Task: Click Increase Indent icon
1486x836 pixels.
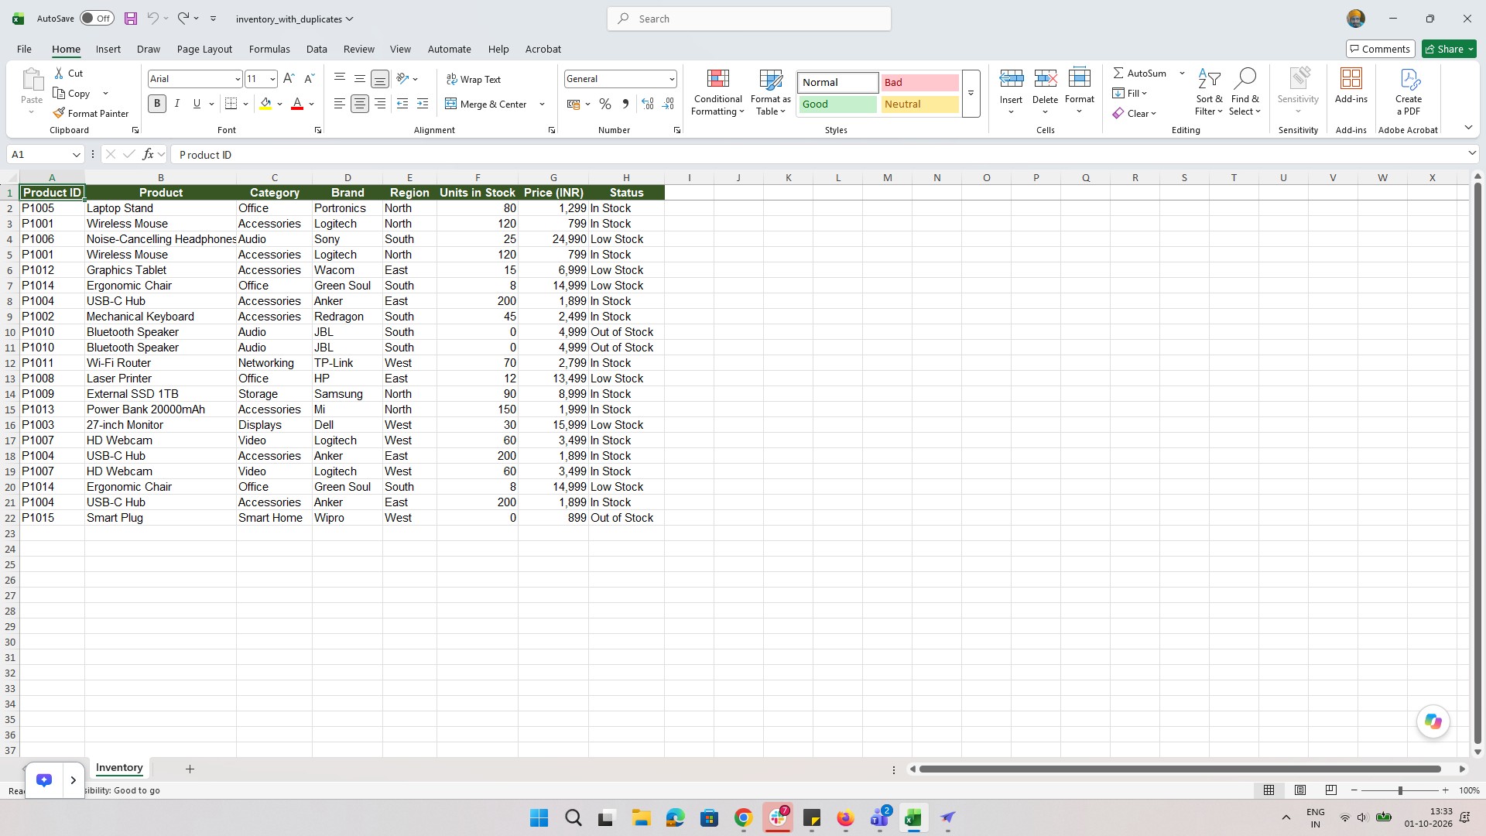Action: (x=423, y=104)
